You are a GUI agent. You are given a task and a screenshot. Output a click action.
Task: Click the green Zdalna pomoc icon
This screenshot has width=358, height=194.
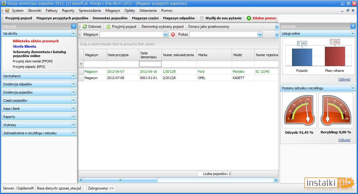point(249,18)
